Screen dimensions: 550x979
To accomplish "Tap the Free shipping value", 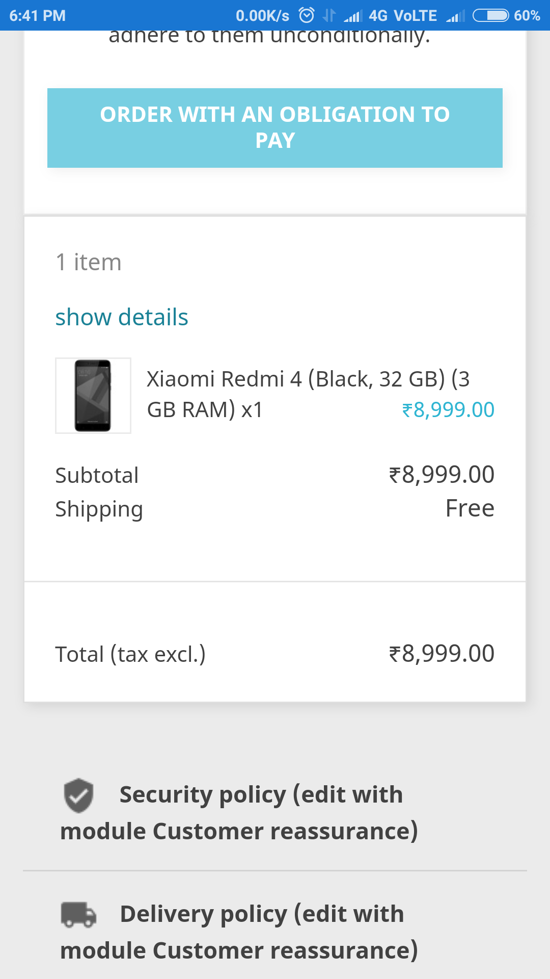I will pos(470,508).
